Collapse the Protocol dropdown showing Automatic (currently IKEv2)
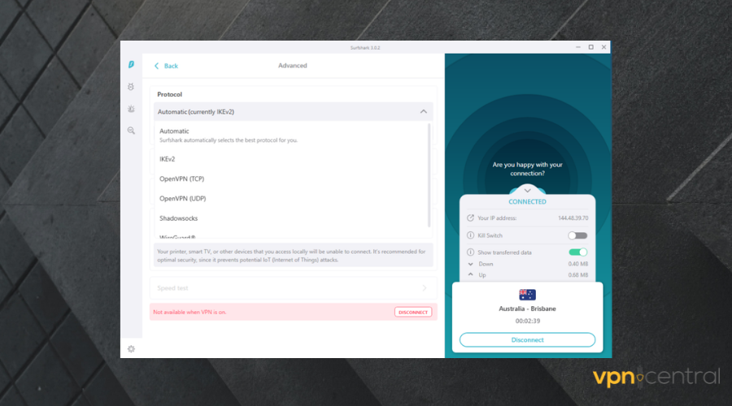The width and height of the screenshot is (732, 406). 423,111
